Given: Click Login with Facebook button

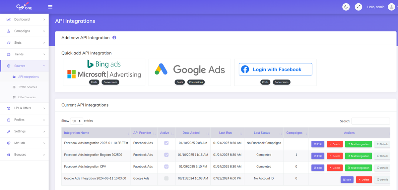Looking at the screenshot, I should pyautogui.click(x=275, y=70).
